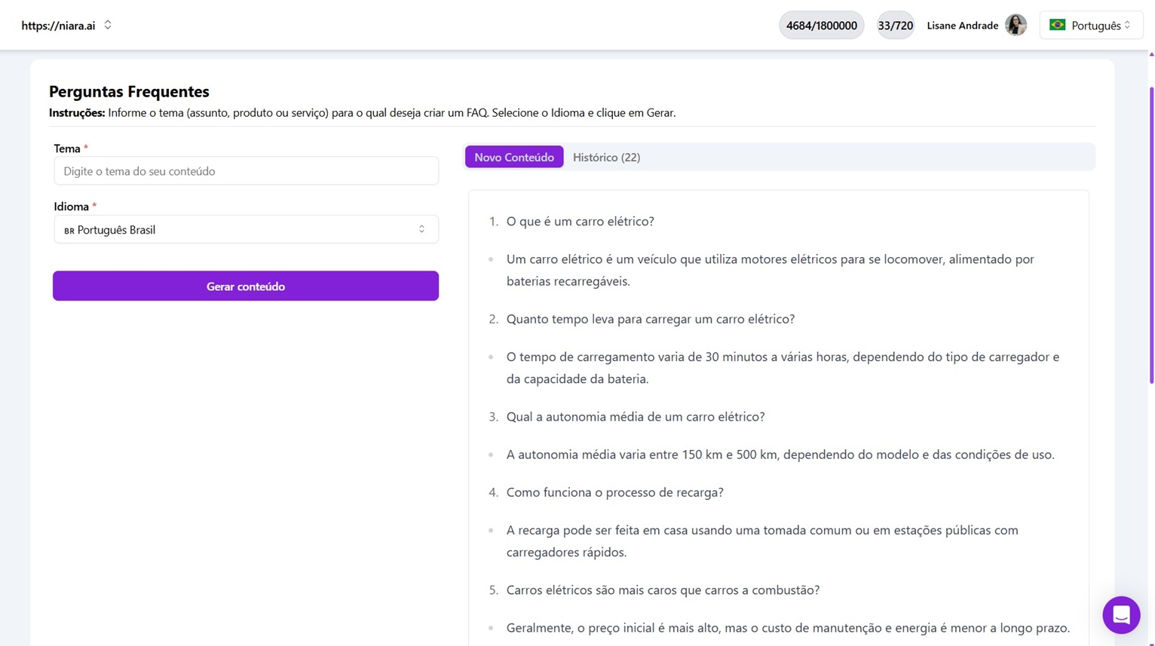This screenshot has height=646, width=1155.
Task: Click question 1, O que é um carro elétrico
Action: (580, 221)
